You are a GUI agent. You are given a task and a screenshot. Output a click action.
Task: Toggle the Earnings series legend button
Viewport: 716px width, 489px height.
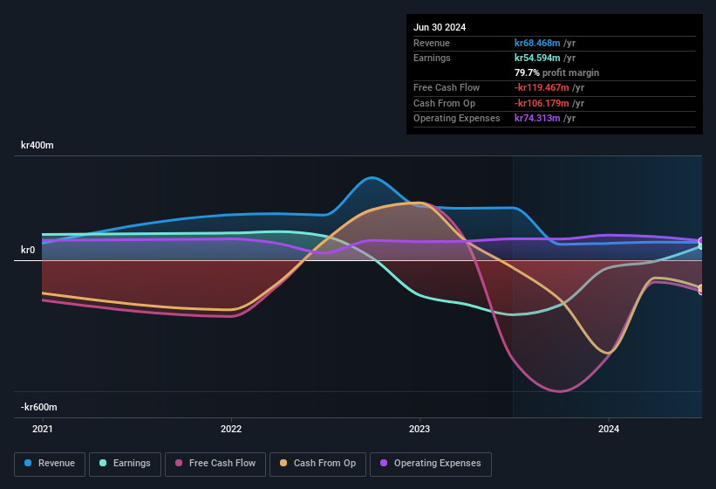click(x=125, y=464)
